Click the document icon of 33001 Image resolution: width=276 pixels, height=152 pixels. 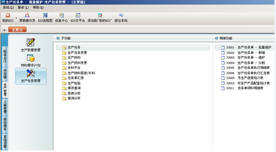pyautogui.click(x=223, y=47)
